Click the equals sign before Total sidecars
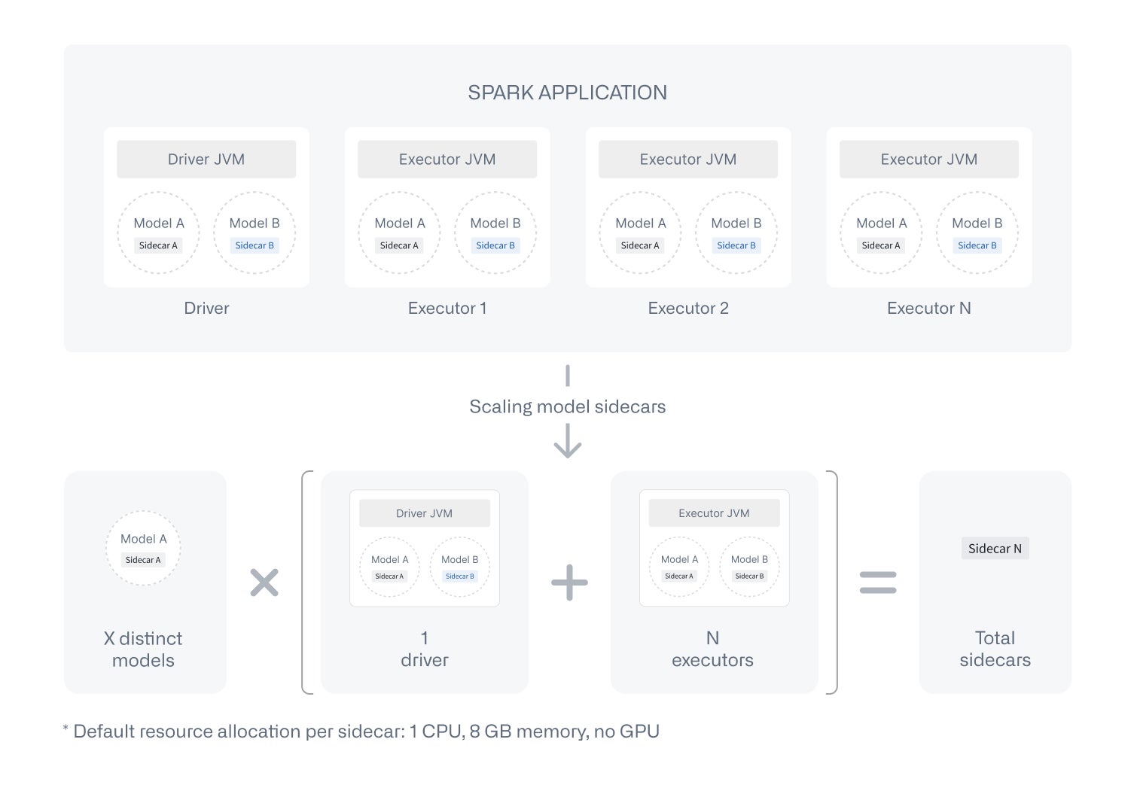Image resolution: width=1137 pixels, height=794 pixels. click(x=878, y=583)
